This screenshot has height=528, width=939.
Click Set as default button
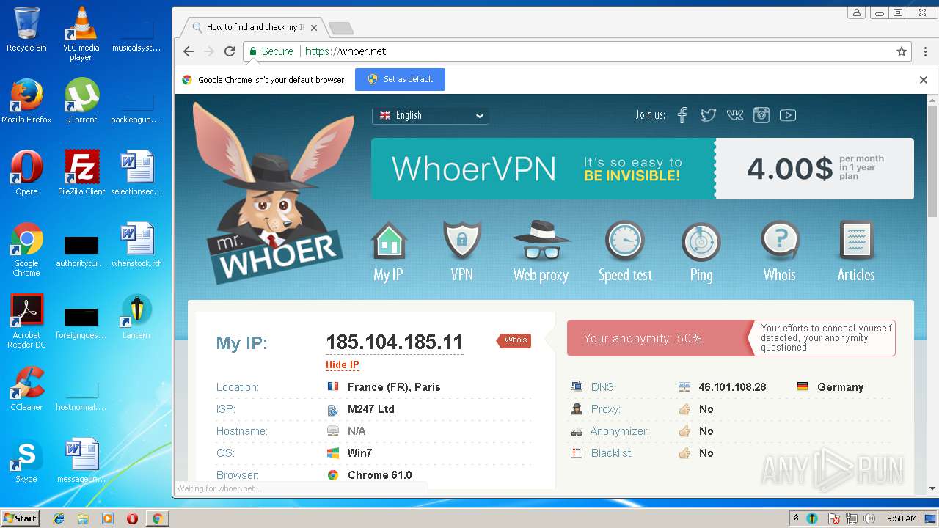pyautogui.click(x=401, y=79)
